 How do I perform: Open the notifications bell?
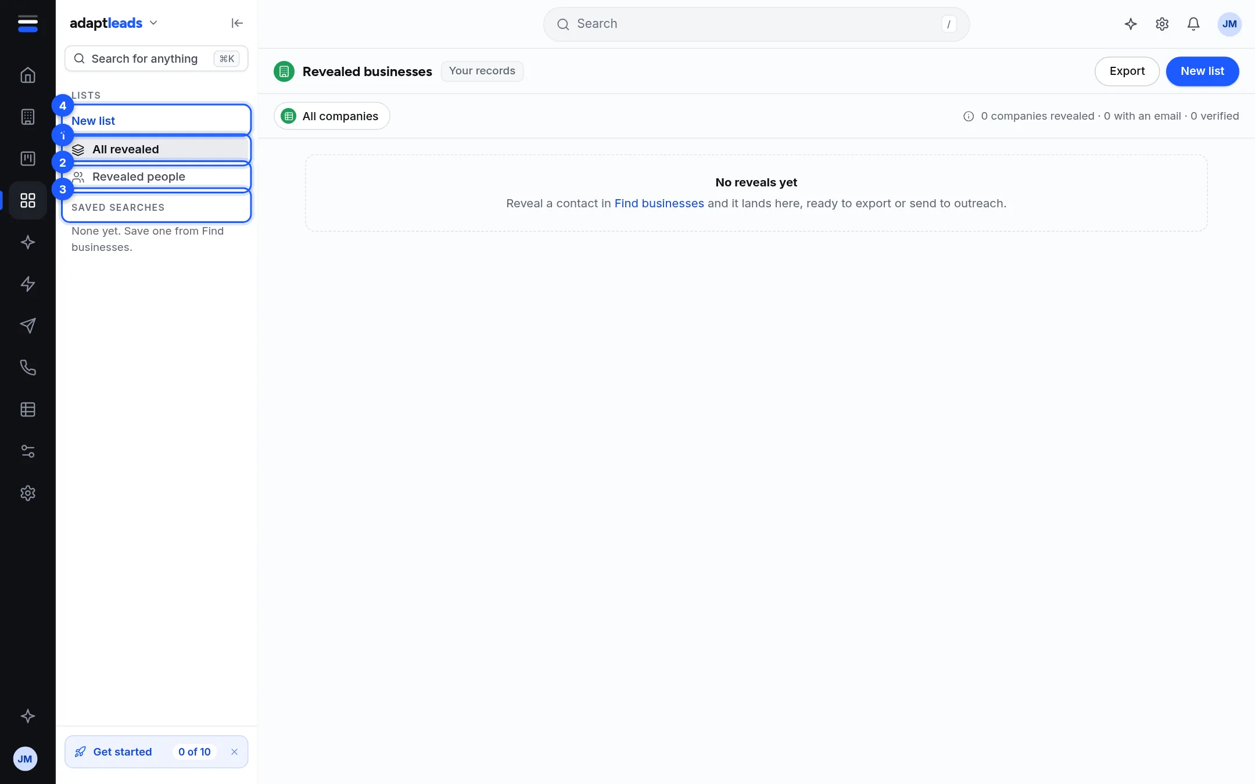click(x=1193, y=24)
